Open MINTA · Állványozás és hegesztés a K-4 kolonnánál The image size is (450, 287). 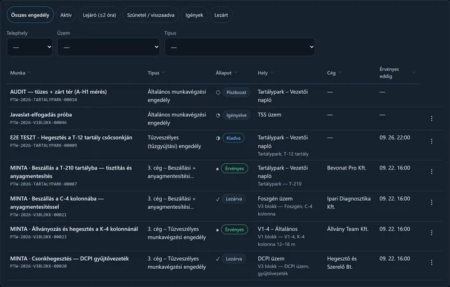pos(74,229)
